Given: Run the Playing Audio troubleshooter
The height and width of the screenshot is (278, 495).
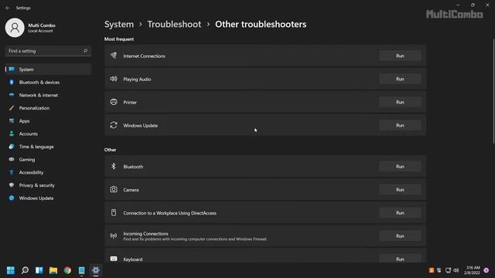Looking at the screenshot, I should (x=400, y=79).
